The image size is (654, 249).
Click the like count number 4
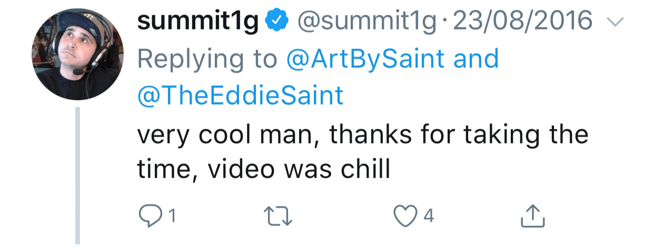coord(429,216)
